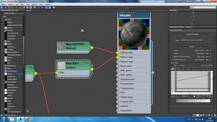Click the Move curve point tool
The height and width of the screenshot is (122, 217).
[173, 69]
